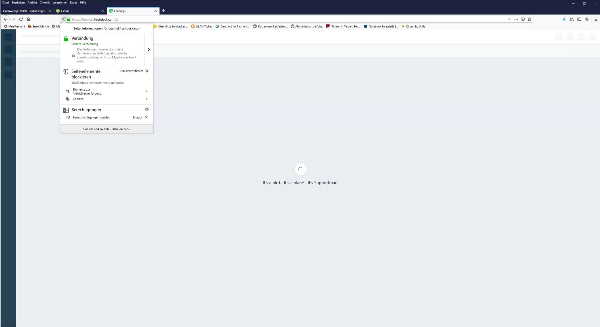Open the Library bookshelf icon

click(x=572, y=19)
